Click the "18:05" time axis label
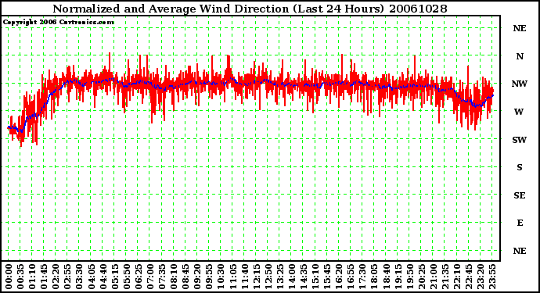The image size is (540, 293). point(374,277)
